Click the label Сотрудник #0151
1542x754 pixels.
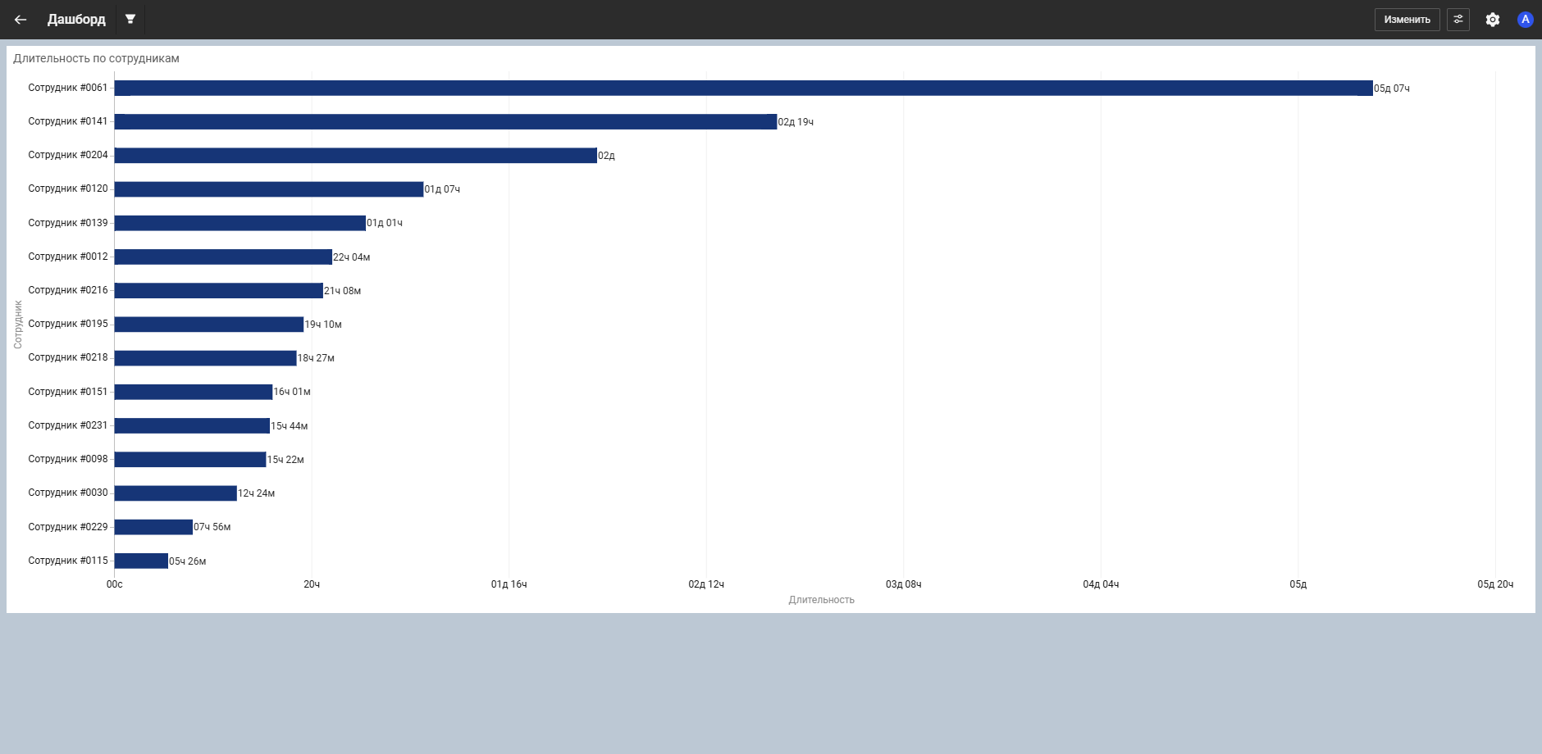(68, 392)
